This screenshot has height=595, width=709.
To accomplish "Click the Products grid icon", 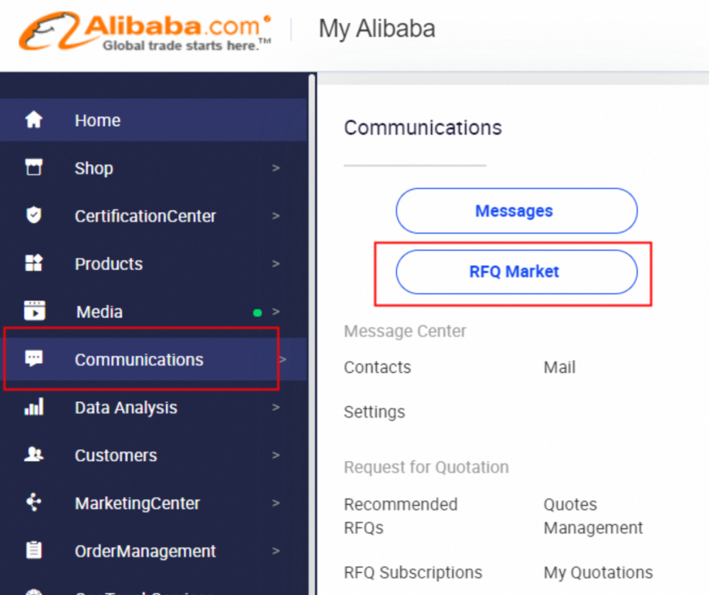I will (x=33, y=263).
